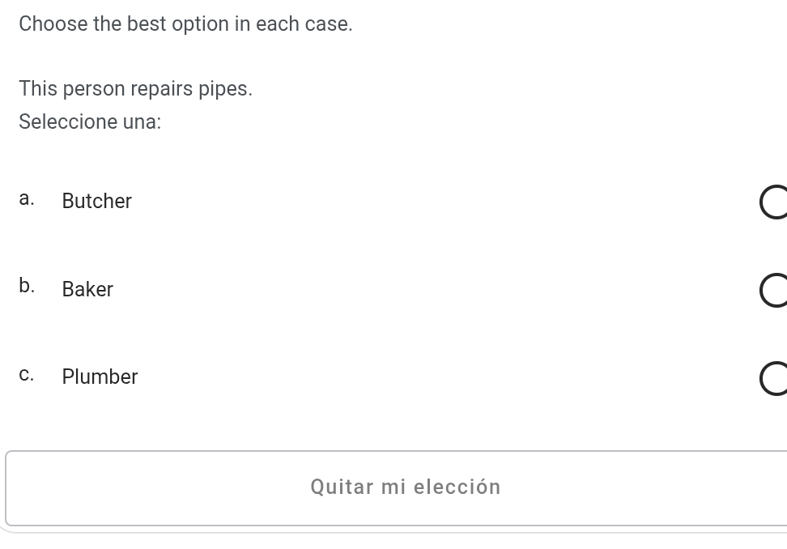Click the option letter "c."
Image resolution: width=787 pixels, height=549 pixels.
[x=27, y=375]
